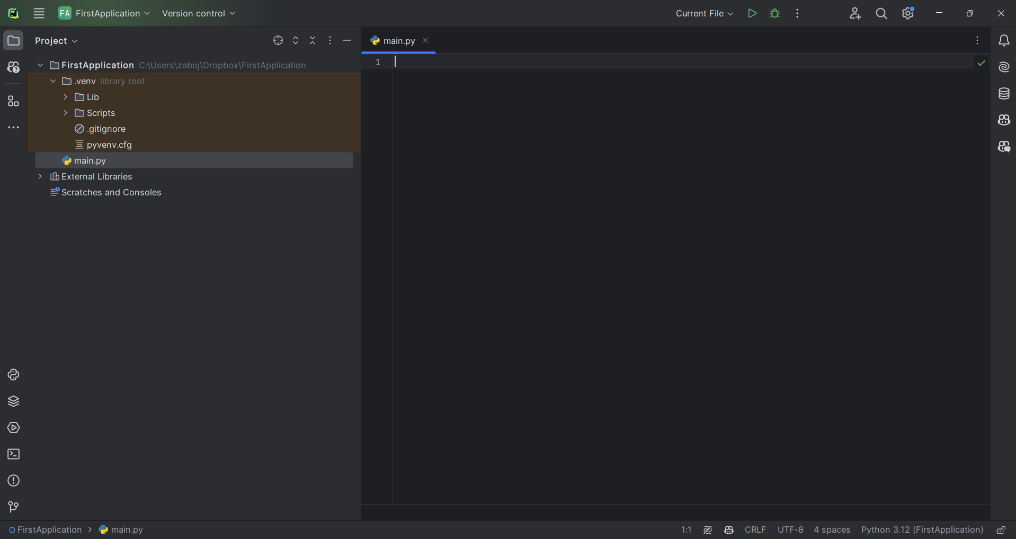Click Search Everywhere magnifier icon

(x=881, y=13)
